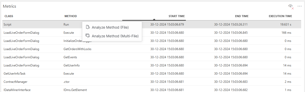Screen dimensions: 305x92
Task: Click the Analyze Method (Multi-File) icon
Action: click(x=88, y=36)
